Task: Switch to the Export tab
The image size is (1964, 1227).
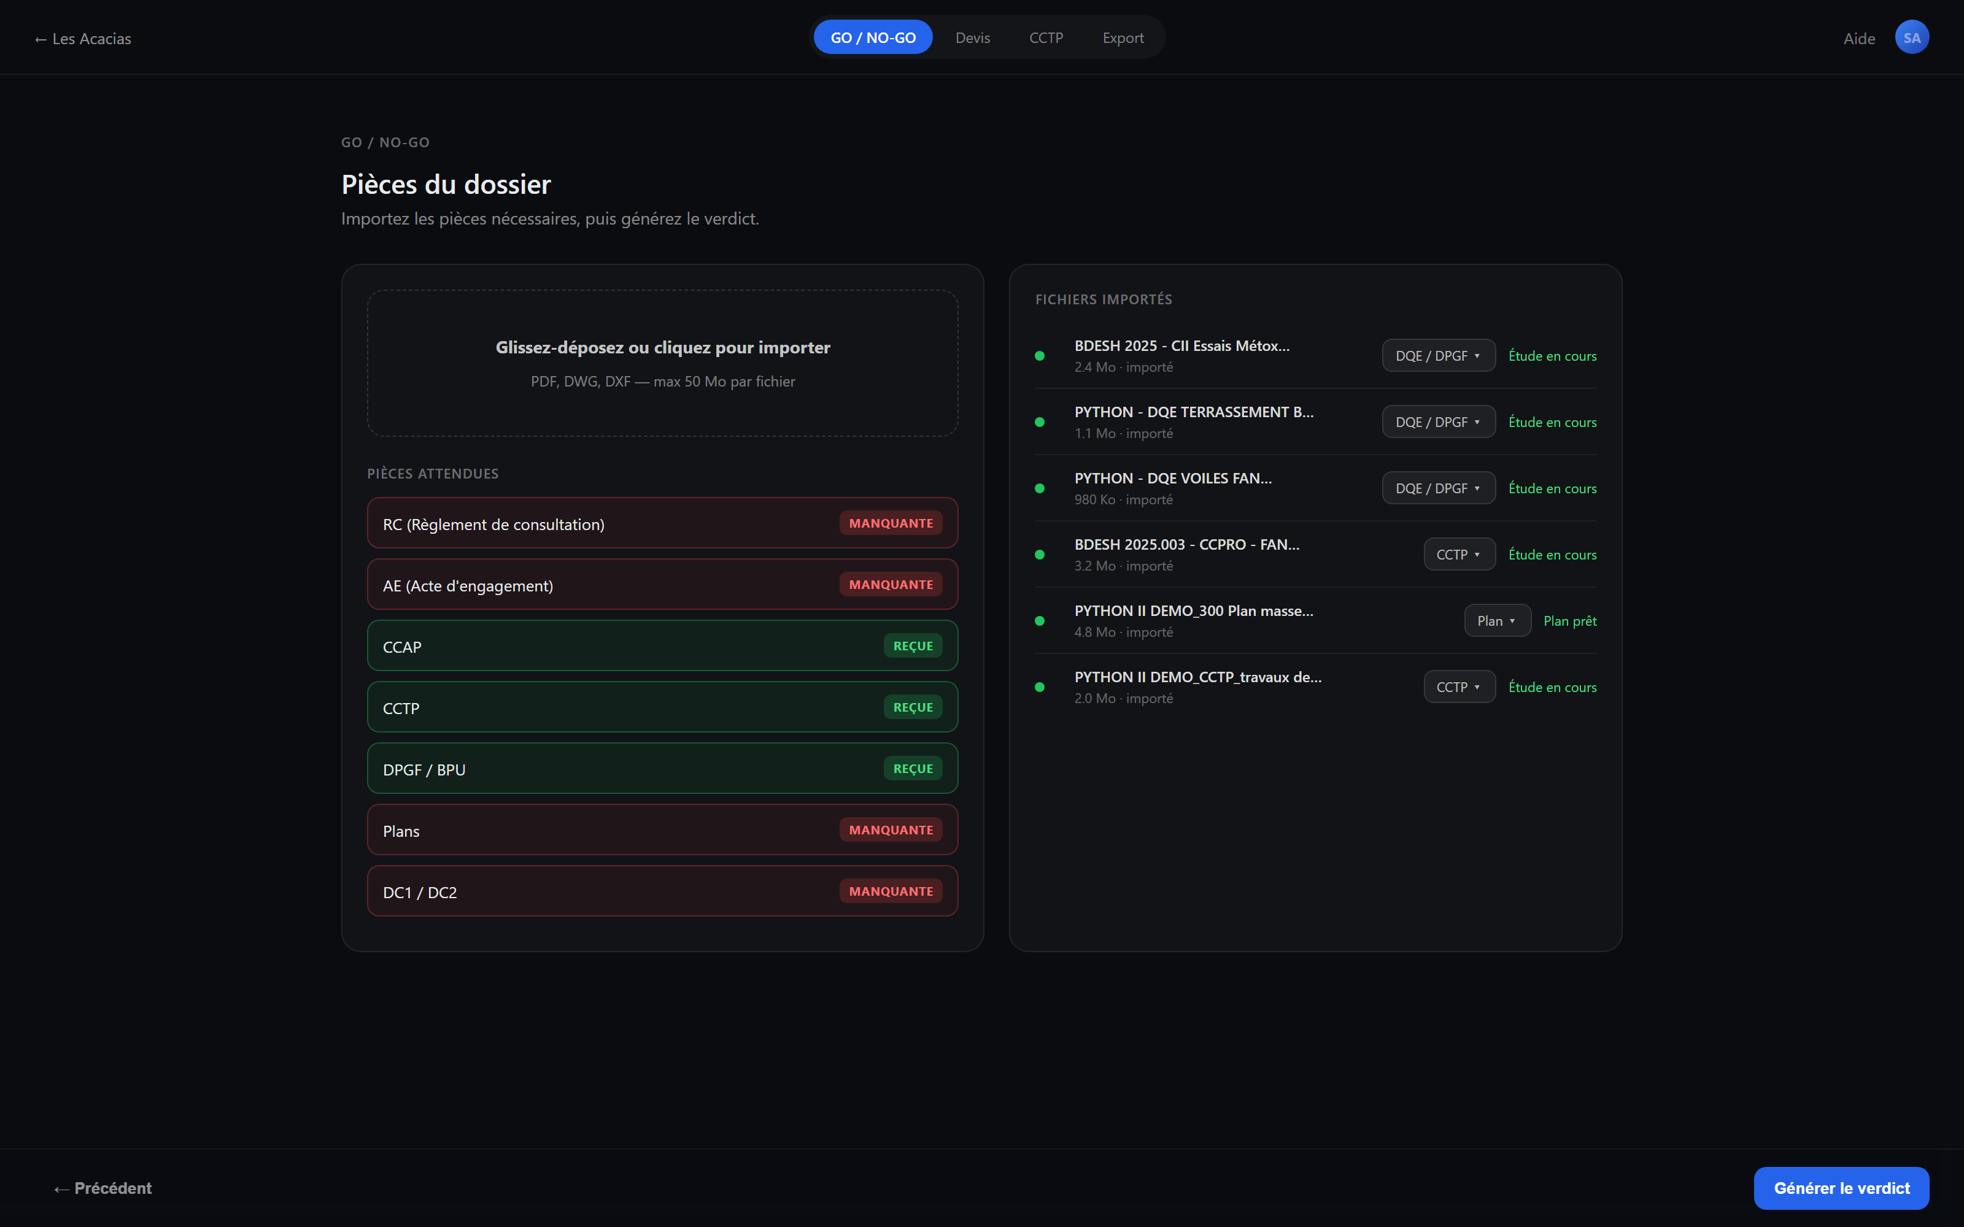Action: coord(1123,37)
